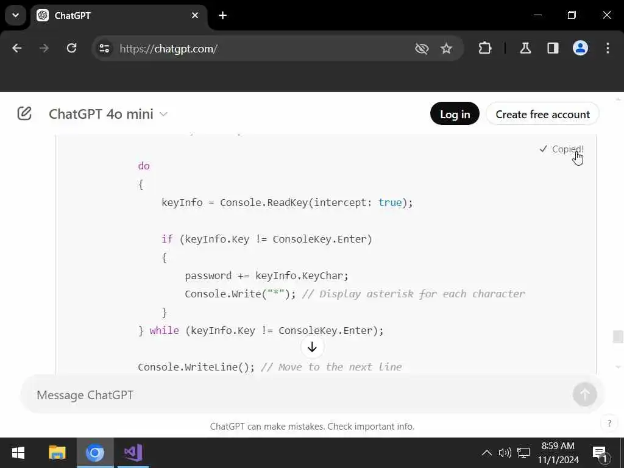Viewport: 624px width, 468px height.
Task: Click the 'do' keyword in code
Action: 144,166
